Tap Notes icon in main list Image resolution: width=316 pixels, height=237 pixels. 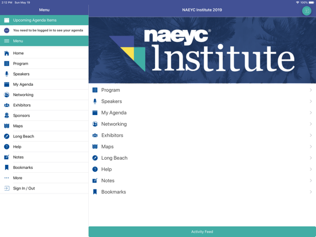95,180
